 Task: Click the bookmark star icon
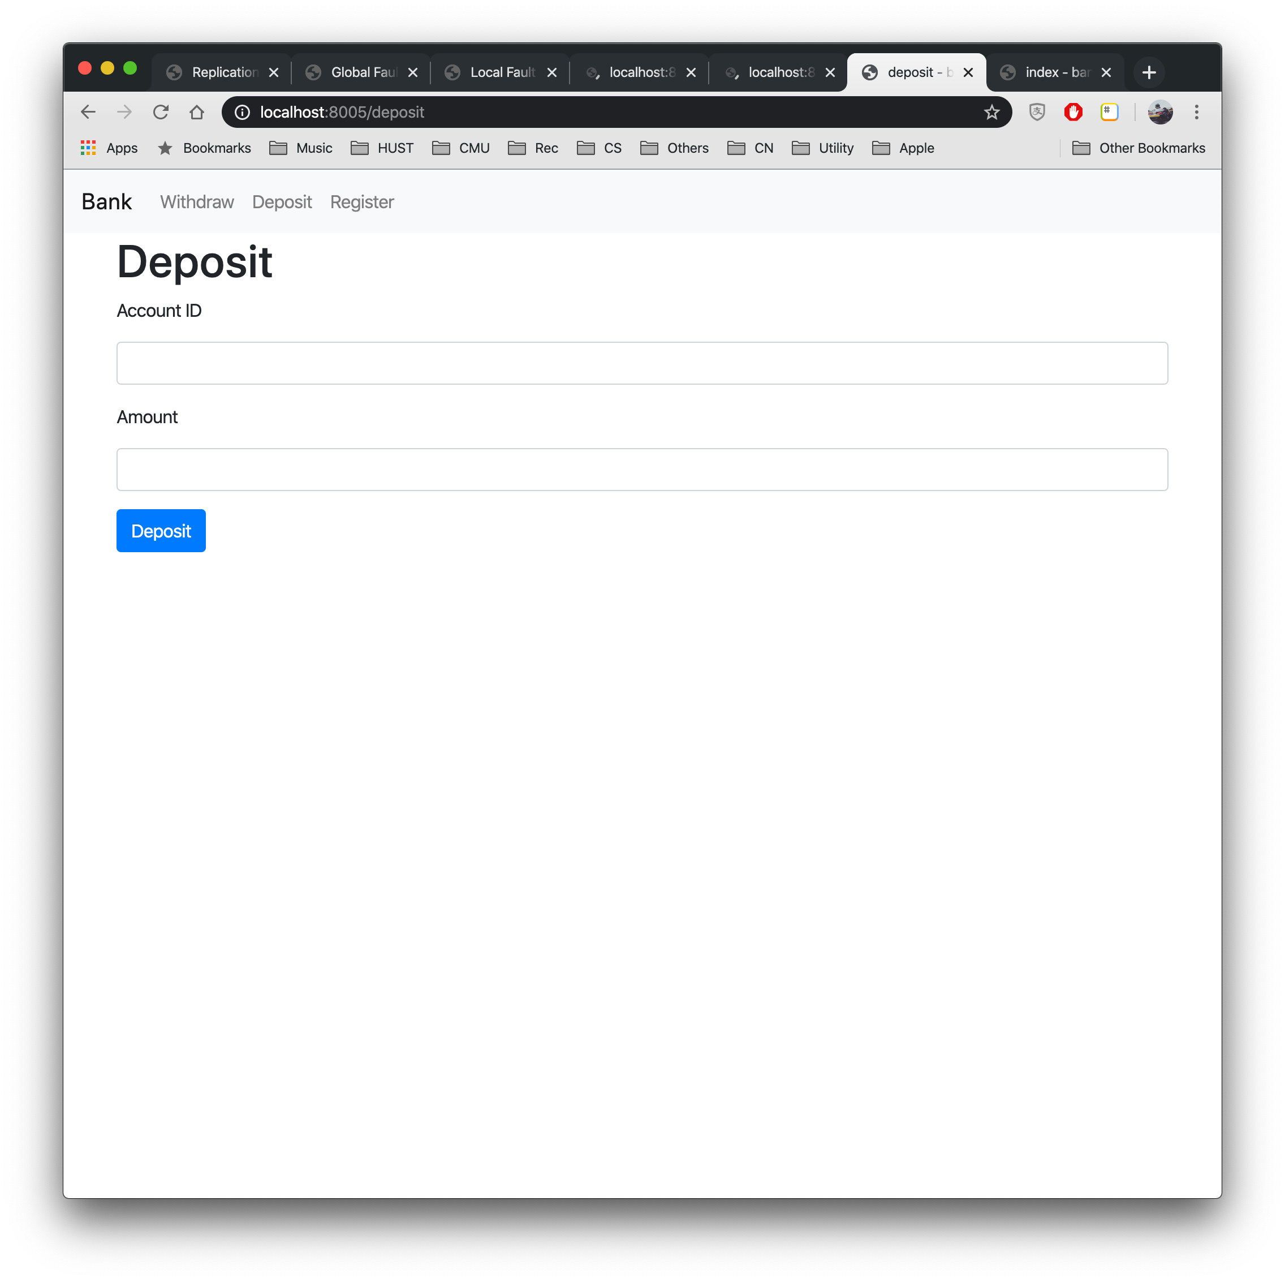(x=991, y=111)
